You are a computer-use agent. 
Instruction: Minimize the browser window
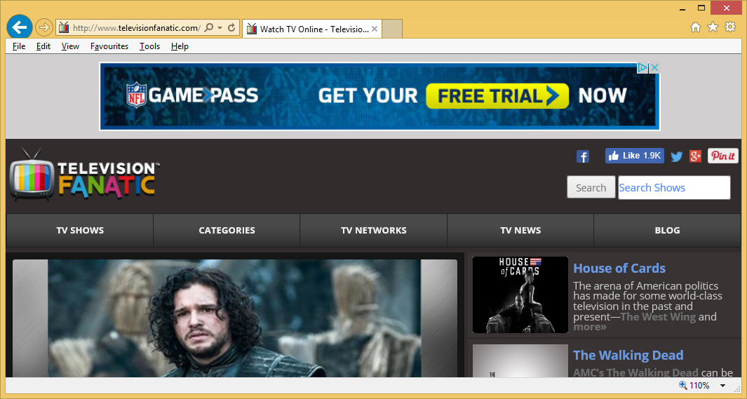(682, 8)
